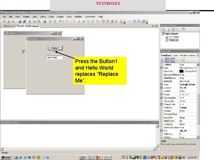Viewport: 214px width, 160px height.
Task: Click Properties grid scroll down arrow
Action: [198, 137]
